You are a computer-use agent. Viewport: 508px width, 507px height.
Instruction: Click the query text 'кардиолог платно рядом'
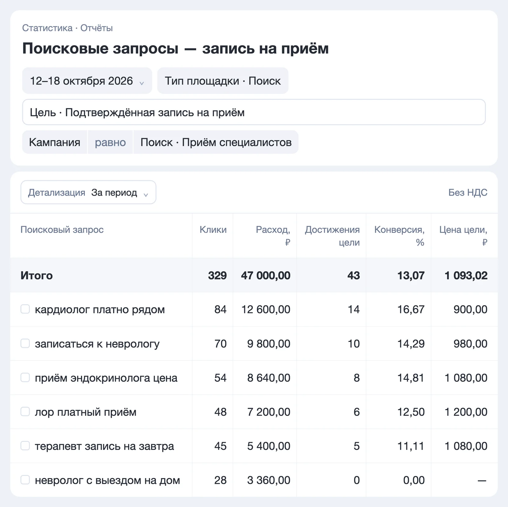(x=100, y=309)
